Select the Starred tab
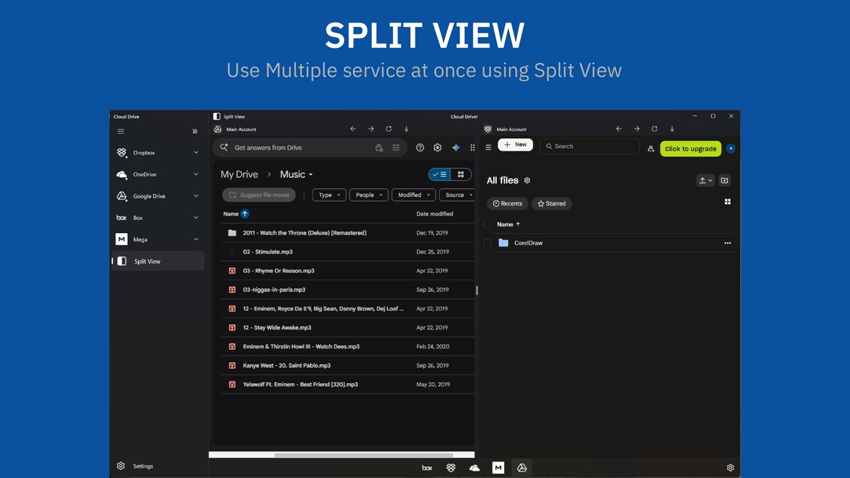Image resolution: width=850 pixels, height=478 pixels. pyautogui.click(x=552, y=203)
